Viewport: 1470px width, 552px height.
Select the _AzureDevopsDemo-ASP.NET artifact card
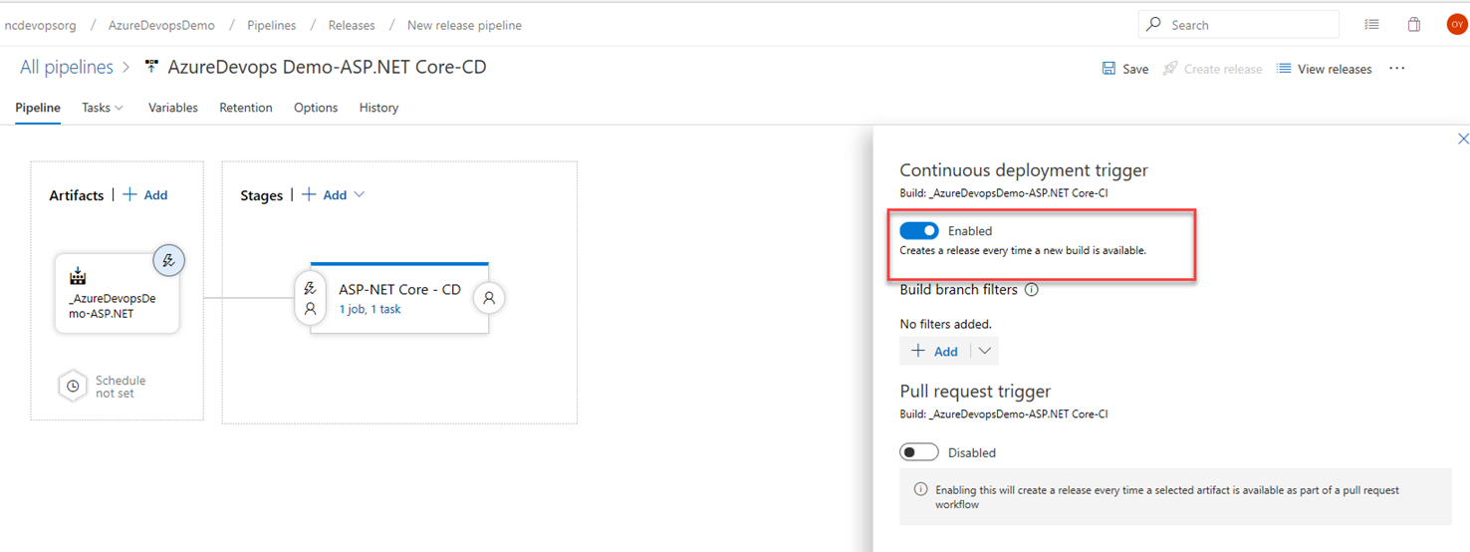pos(117,292)
